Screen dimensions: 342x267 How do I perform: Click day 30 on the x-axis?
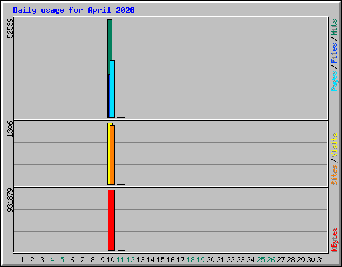click(311, 260)
